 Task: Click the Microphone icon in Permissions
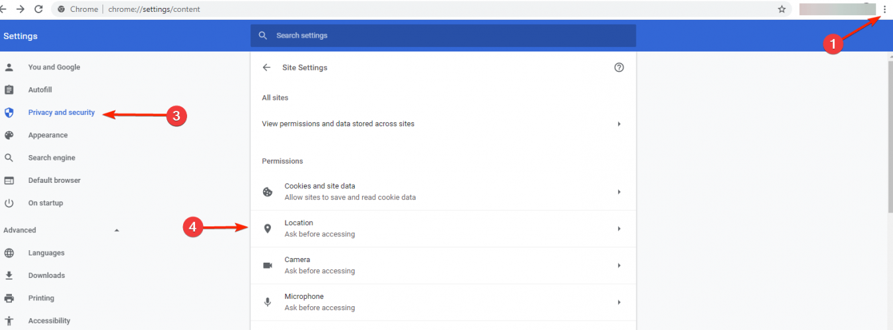point(268,302)
